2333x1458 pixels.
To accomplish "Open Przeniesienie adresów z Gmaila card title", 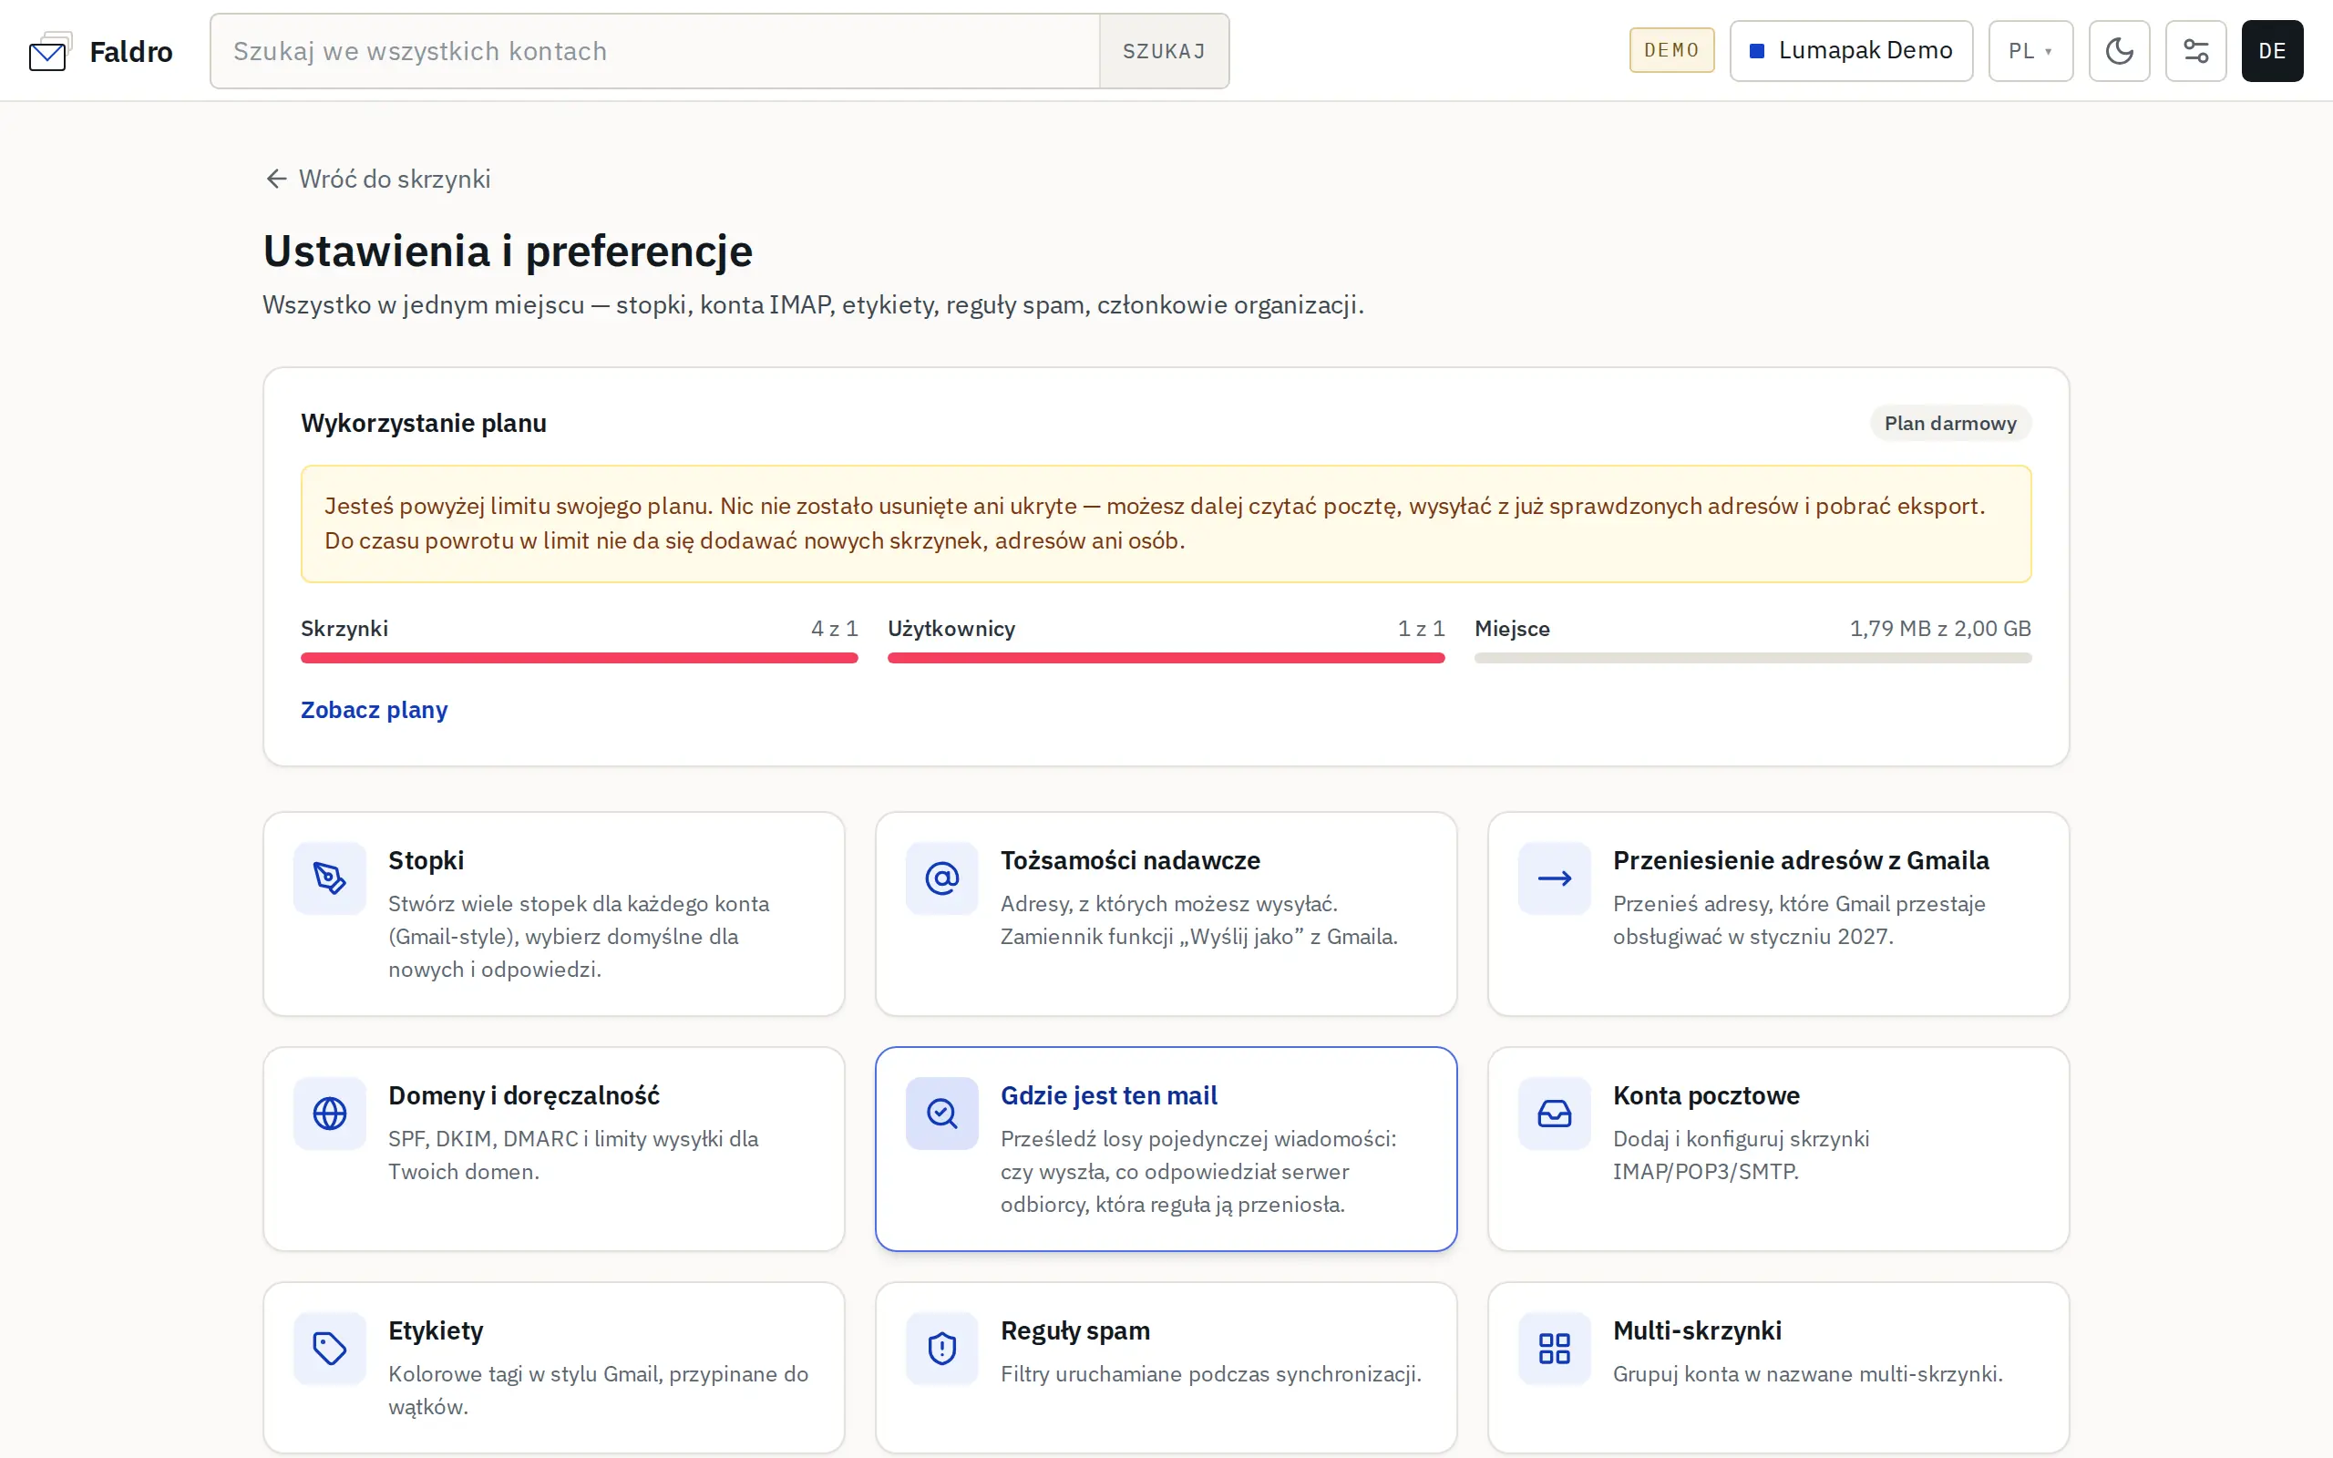I will pyautogui.click(x=1801, y=860).
